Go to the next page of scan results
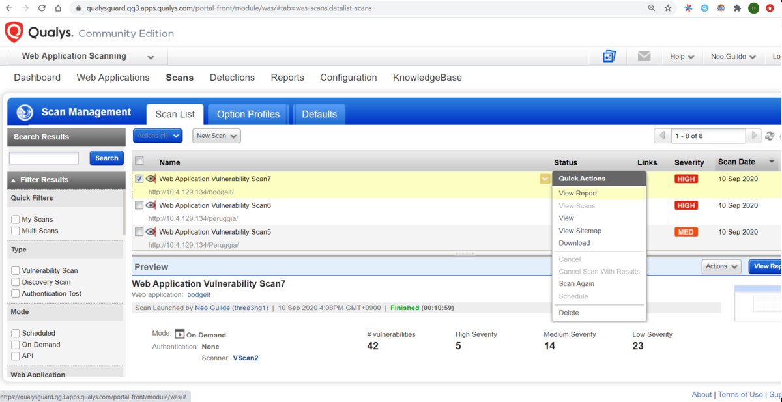 click(x=753, y=136)
